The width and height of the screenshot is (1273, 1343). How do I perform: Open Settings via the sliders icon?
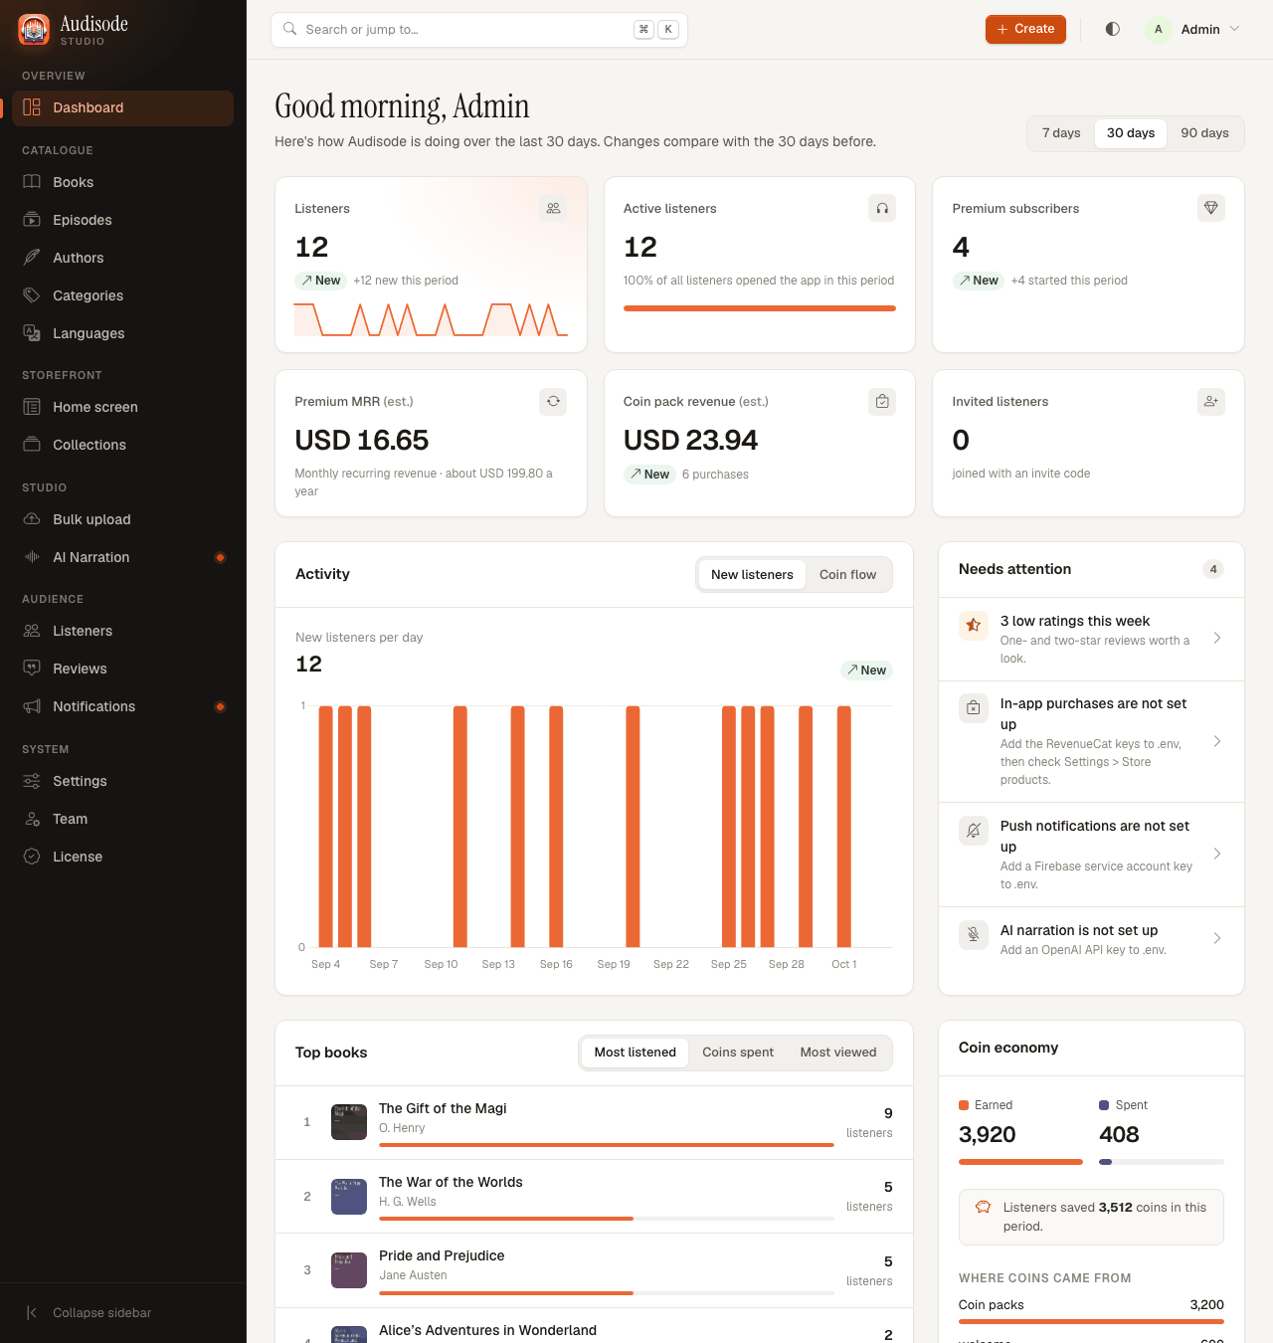(x=32, y=781)
